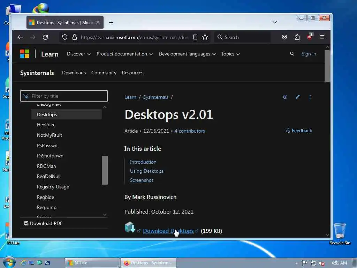Screen dimensions: 357x268
Task: Expand Development languages menu
Action: click(187, 54)
